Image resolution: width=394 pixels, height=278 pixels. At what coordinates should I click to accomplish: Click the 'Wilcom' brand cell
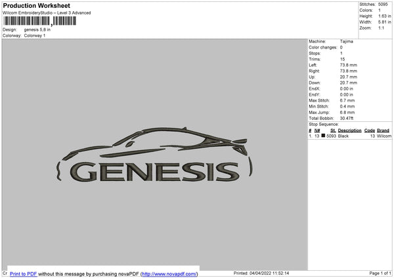pos(384,136)
